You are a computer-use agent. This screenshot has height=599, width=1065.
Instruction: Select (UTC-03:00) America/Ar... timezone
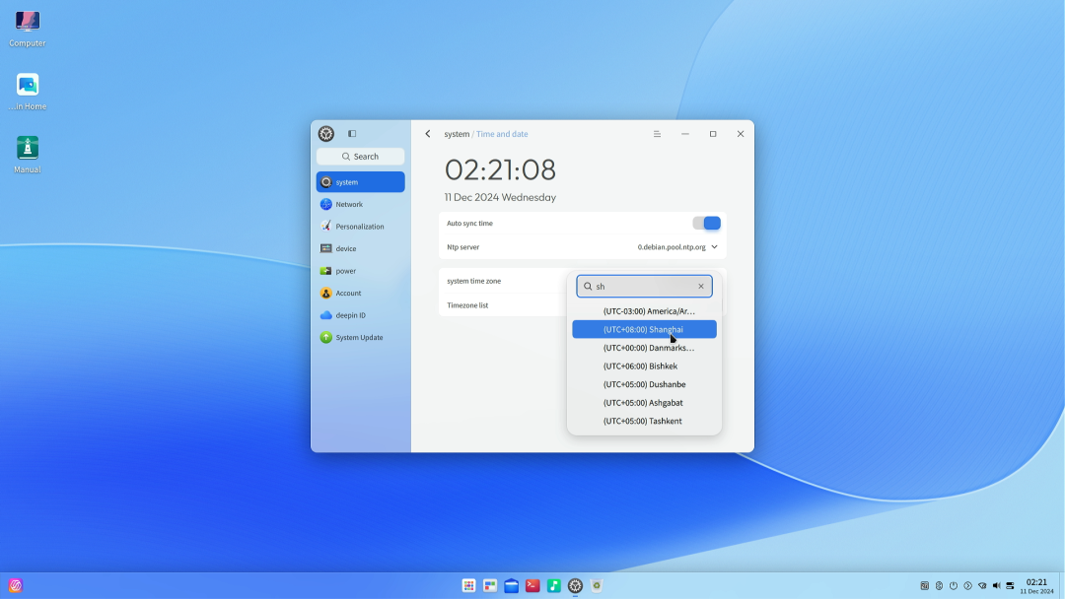coord(645,311)
